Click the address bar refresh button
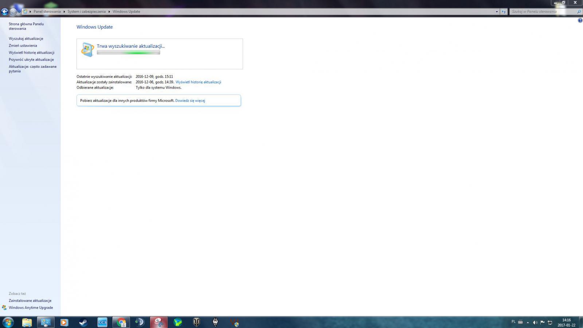Image resolution: width=583 pixels, height=328 pixels. pyautogui.click(x=504, y=12)
